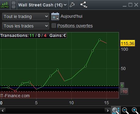Close the window
The image size is (140, 114).
(136, 5)
